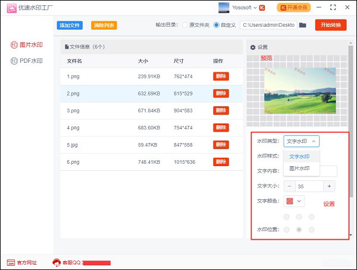Click 添加文件 to add files
Viewport: 357px width, 270px height.
tap(70, 25)
